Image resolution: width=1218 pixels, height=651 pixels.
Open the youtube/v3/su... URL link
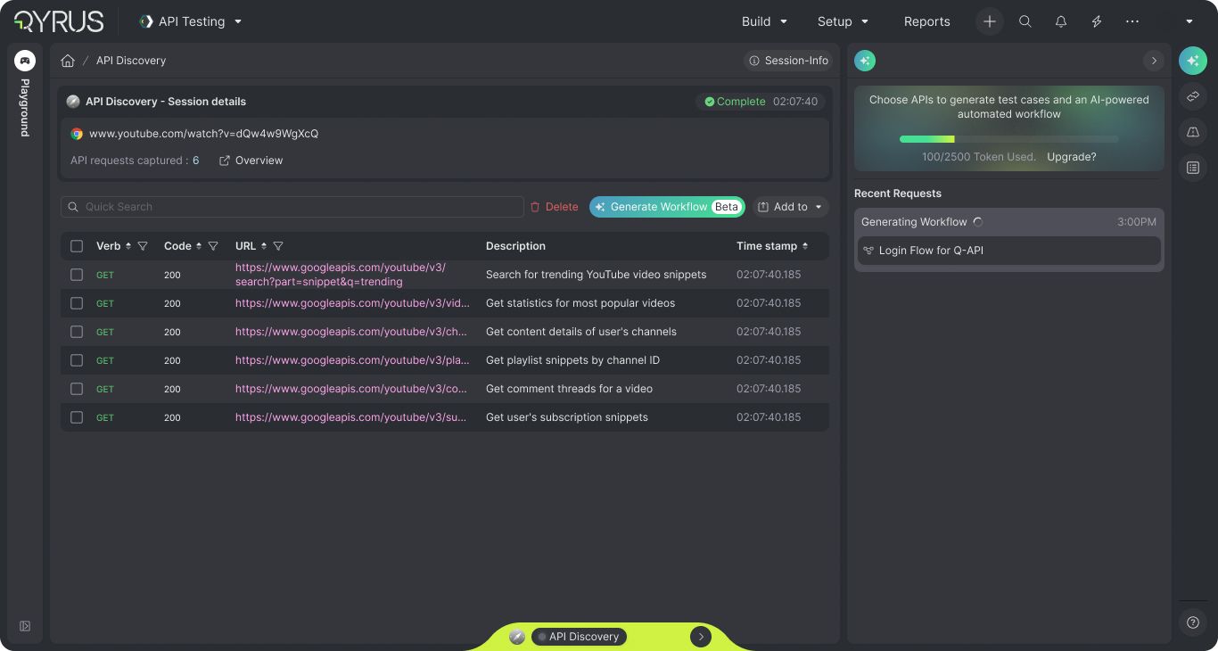(351, 417)
